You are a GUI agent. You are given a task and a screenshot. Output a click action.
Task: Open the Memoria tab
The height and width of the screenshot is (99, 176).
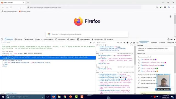(x=71, y=40)
